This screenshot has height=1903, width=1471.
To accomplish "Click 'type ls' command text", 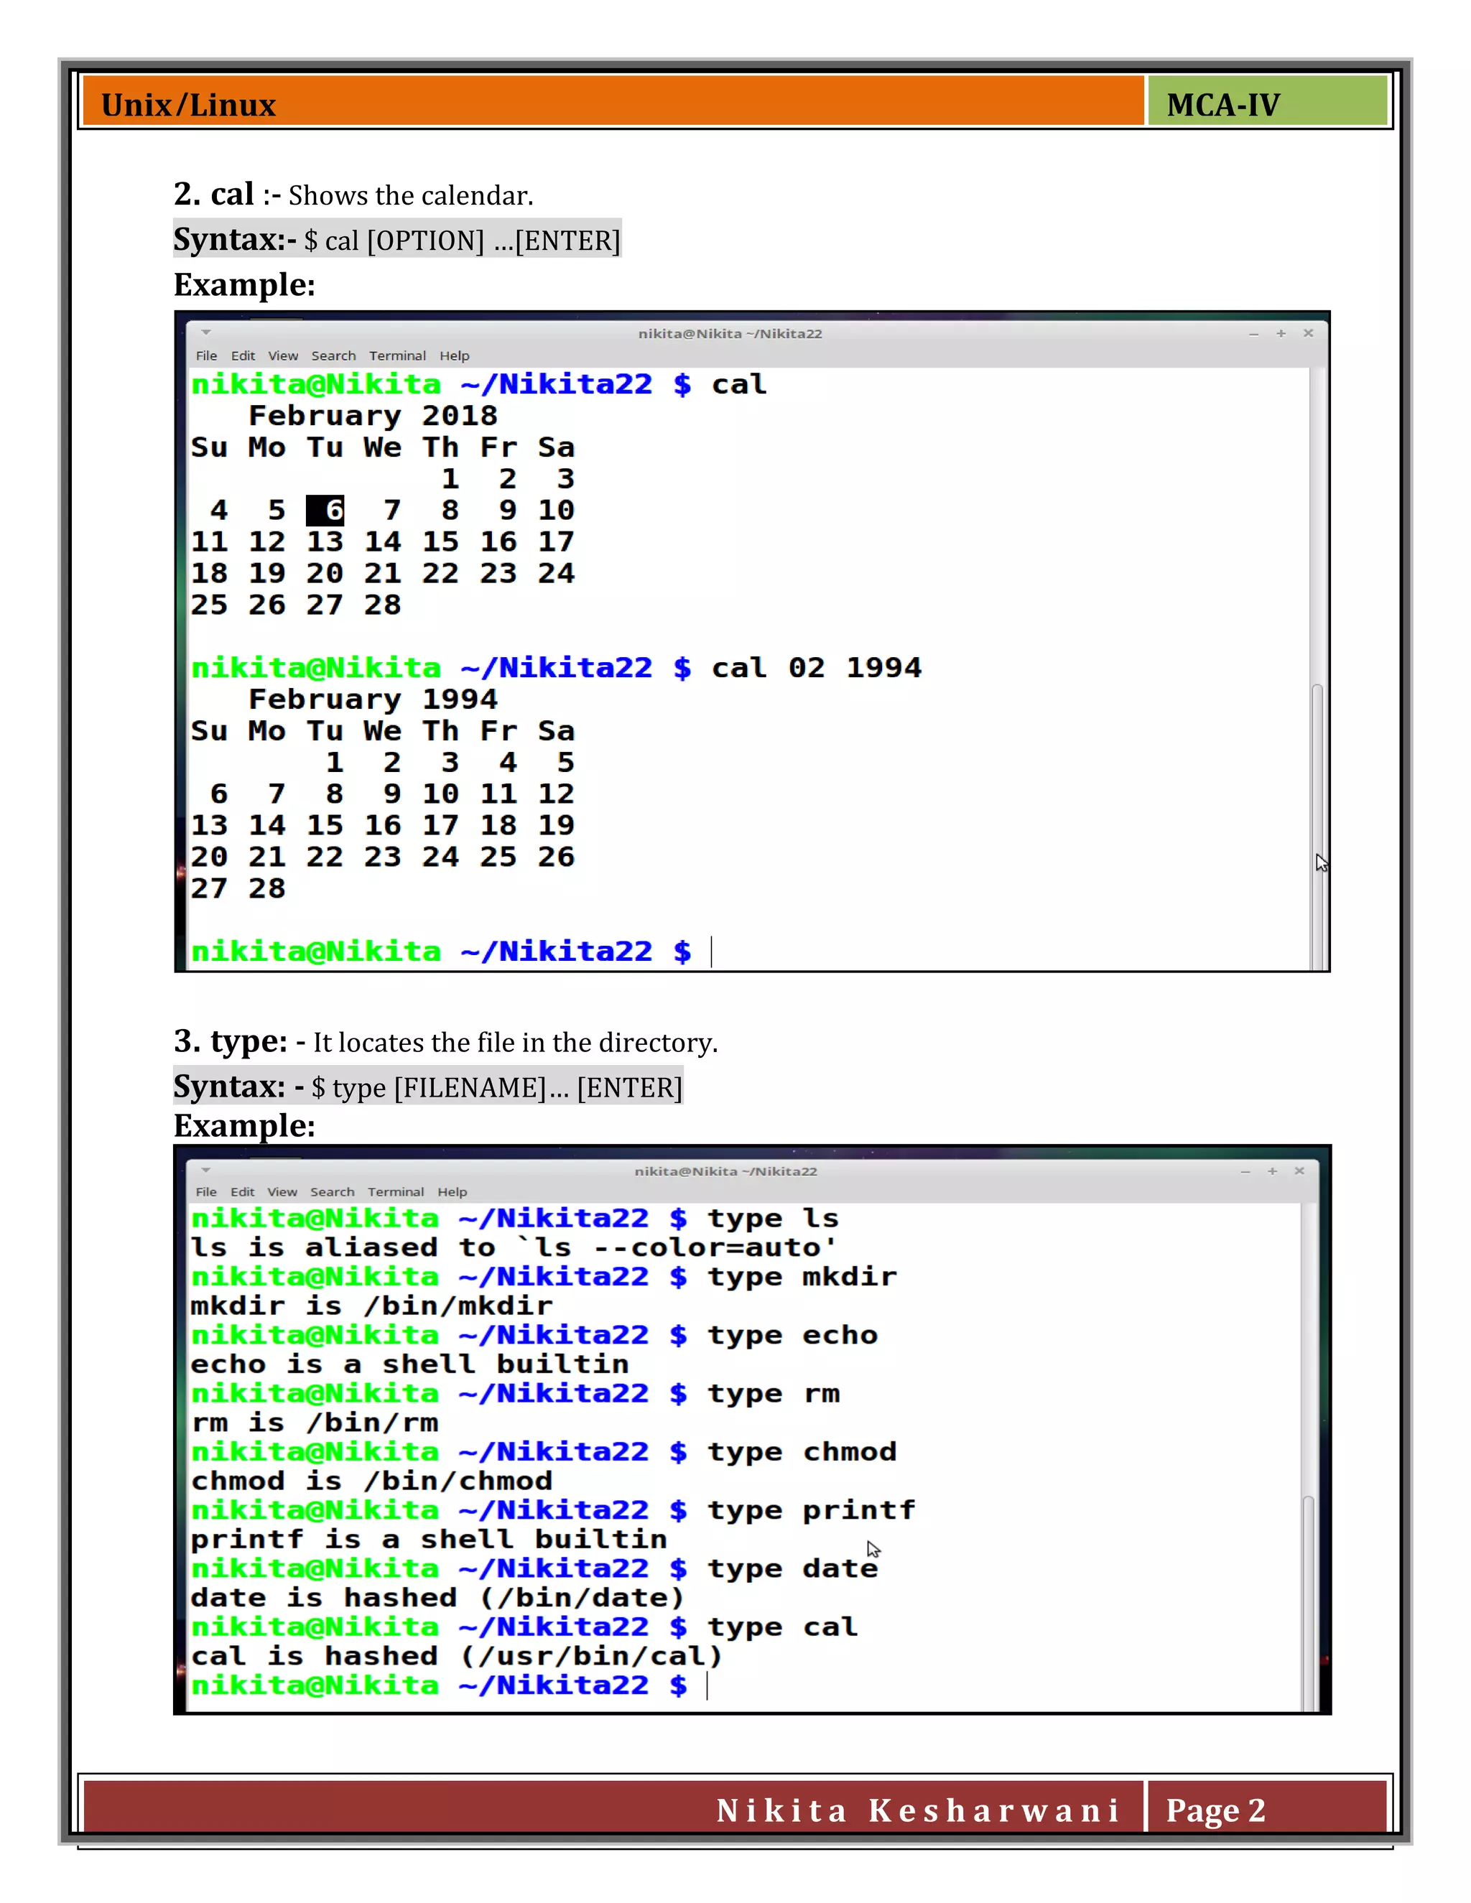I will click(772, 1218).
